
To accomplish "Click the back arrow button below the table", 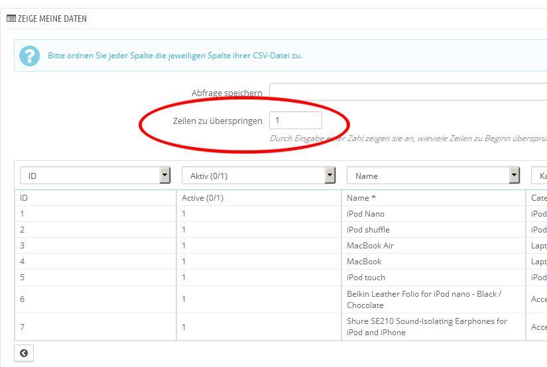I will click(x=24, y=353).
